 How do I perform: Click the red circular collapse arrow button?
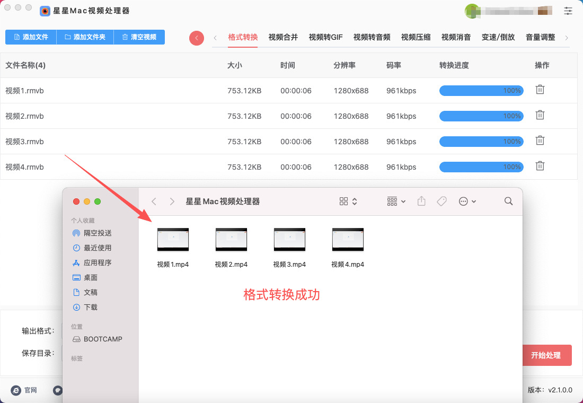click(x=196, y=38)
